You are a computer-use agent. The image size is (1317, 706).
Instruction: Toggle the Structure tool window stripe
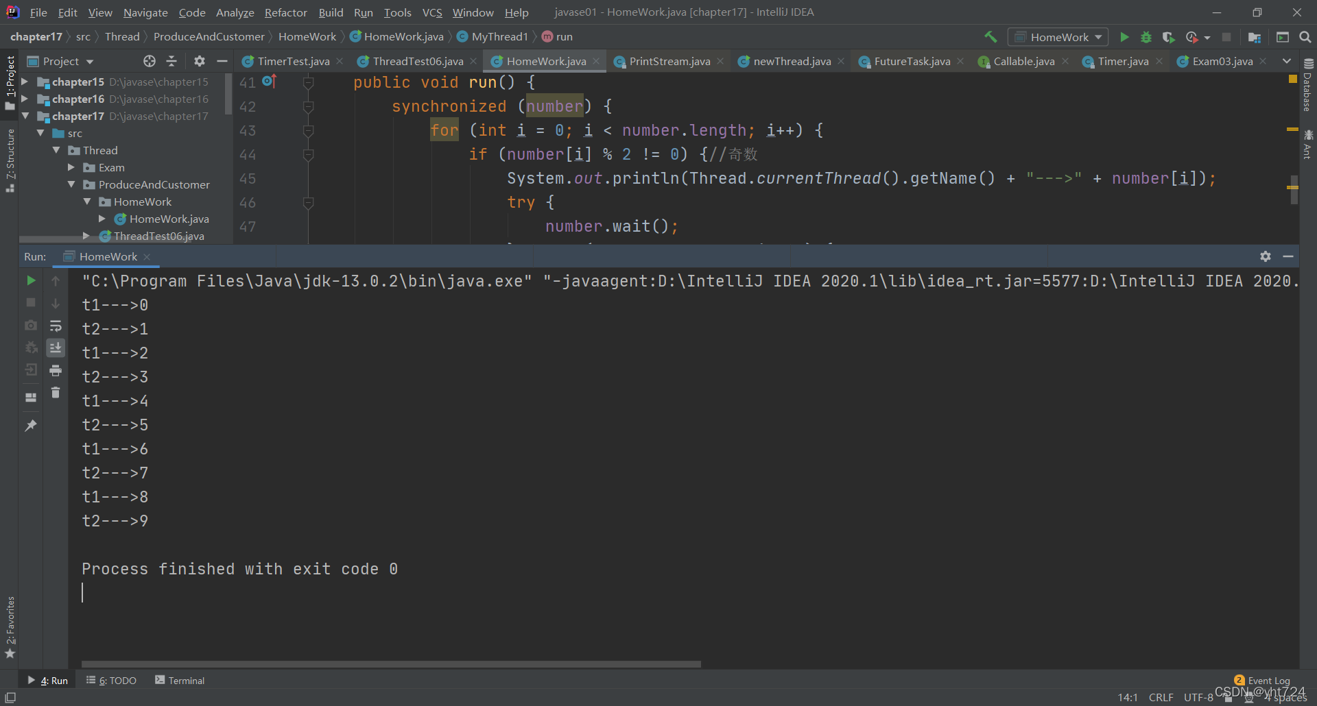(10, 160)
